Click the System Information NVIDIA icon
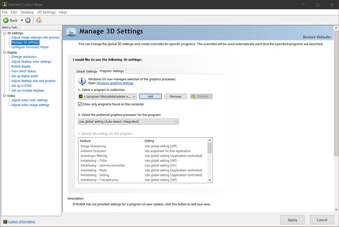 [x=5, y=222]
